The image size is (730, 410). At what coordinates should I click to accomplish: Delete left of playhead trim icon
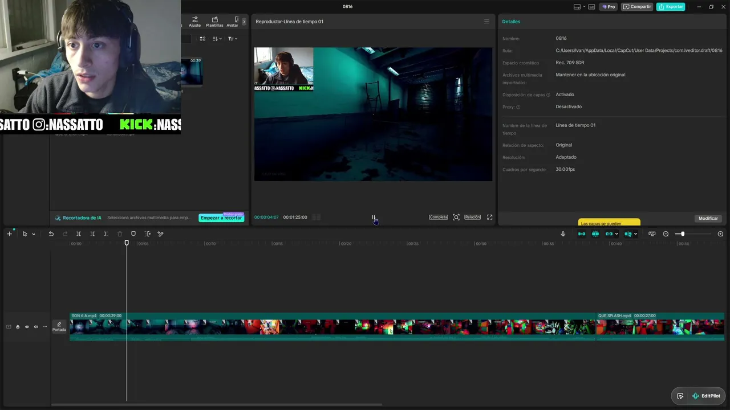pyautogui.click(x=92, y=234)
